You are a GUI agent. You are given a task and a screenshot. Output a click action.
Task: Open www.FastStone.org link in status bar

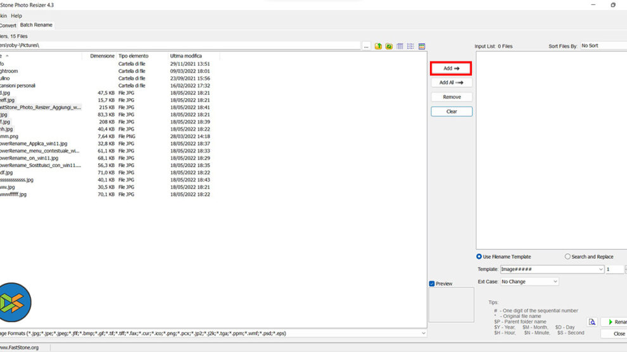point(20,348)
